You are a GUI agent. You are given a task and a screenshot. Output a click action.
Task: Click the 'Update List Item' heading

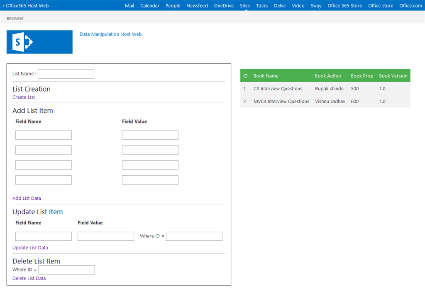point(38,212)
